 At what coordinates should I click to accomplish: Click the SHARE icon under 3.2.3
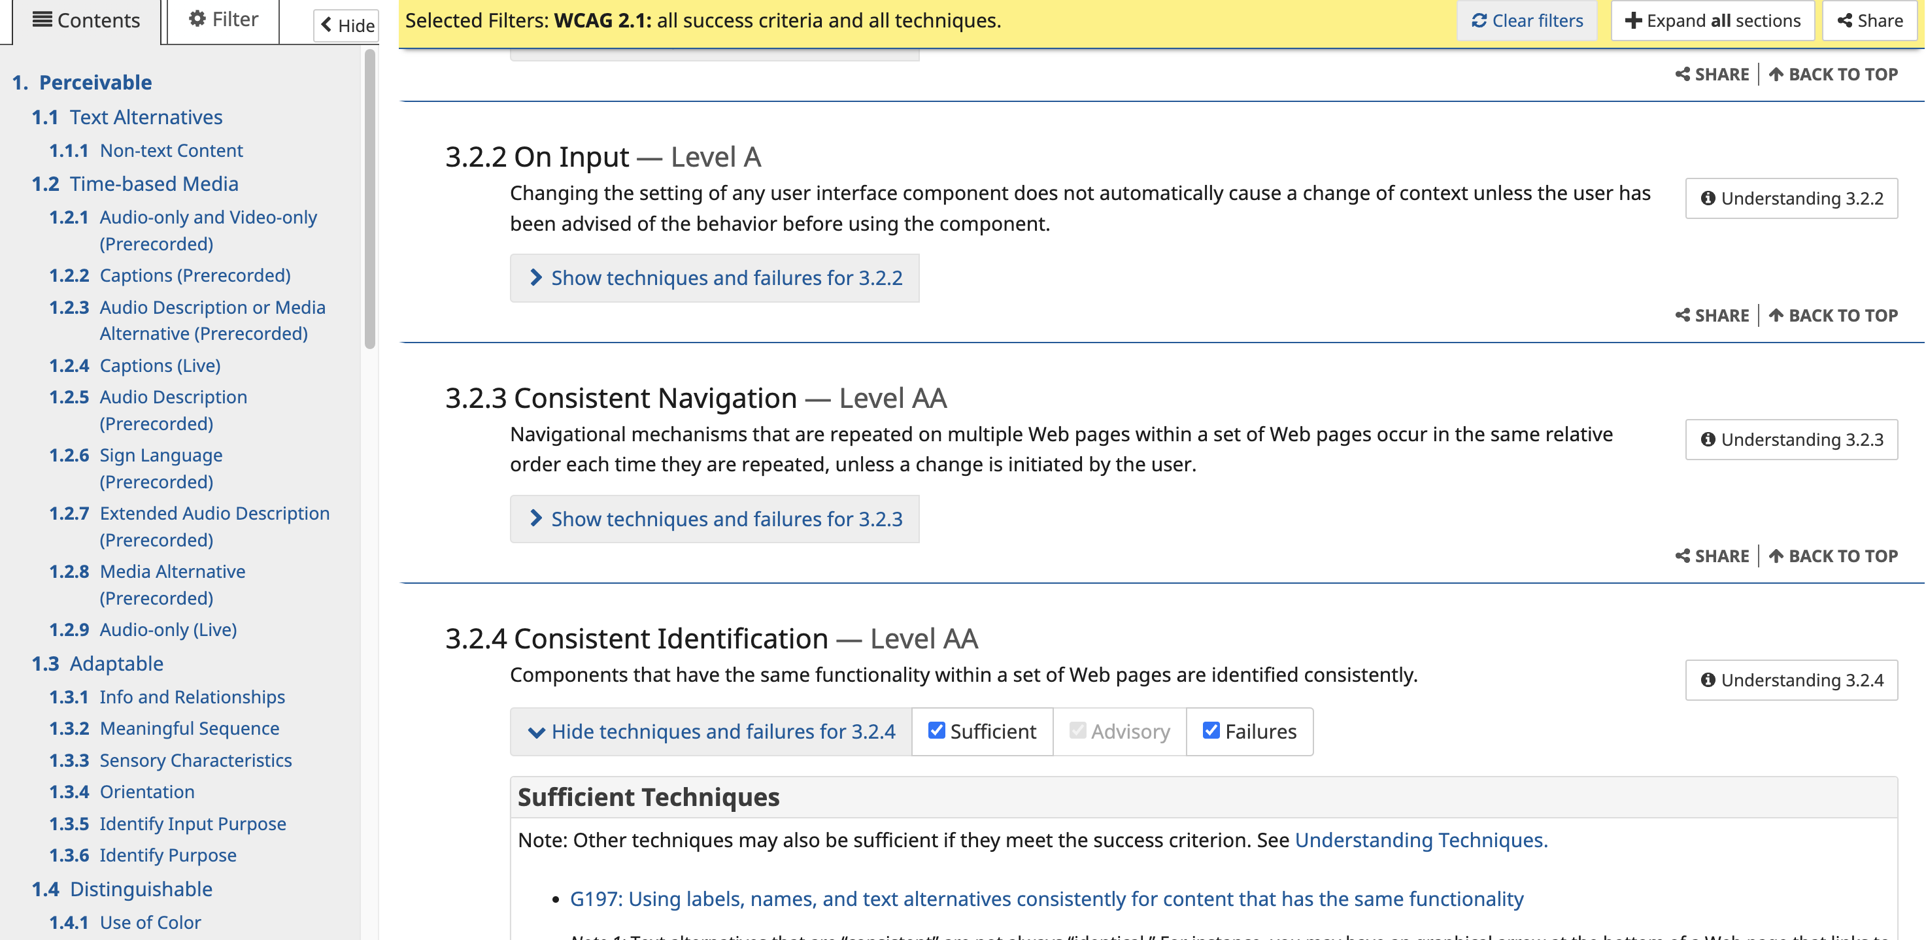click(x=1682, y=556)
